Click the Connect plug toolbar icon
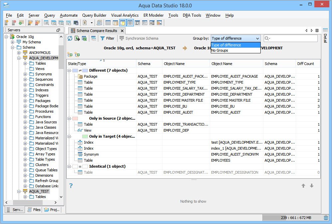This screenshot has height=224, width=332. 30,22
